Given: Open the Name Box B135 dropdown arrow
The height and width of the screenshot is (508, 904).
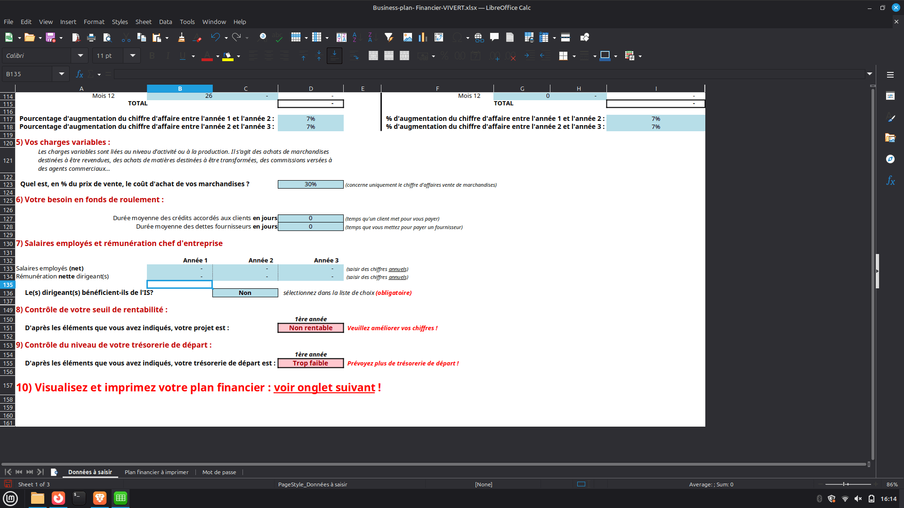Looking at the screenshot, I should coord(61,74).
